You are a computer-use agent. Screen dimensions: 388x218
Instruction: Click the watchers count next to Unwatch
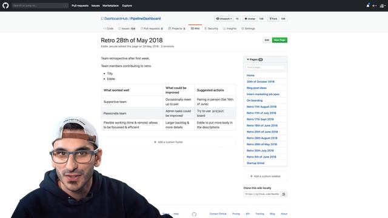pos(237,19)
